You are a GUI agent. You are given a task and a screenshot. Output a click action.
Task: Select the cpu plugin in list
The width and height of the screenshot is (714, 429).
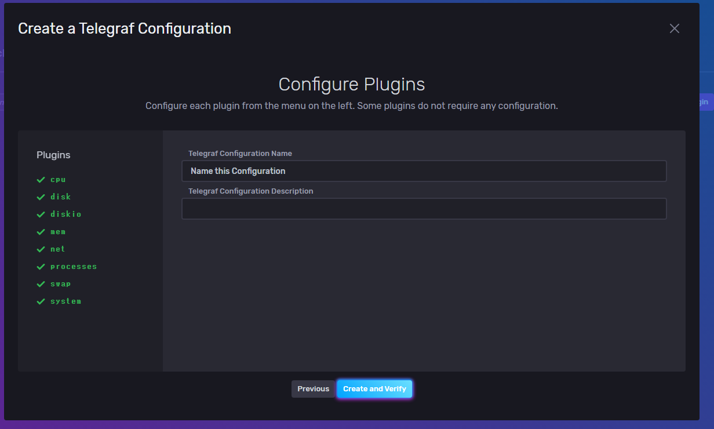click(x=58, y=180)
